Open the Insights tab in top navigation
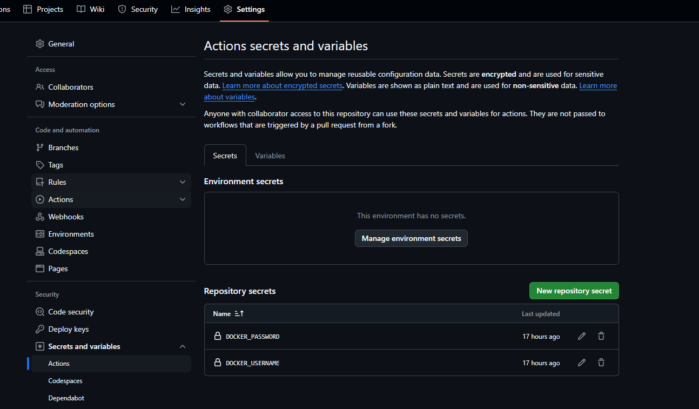 point(191,9)
